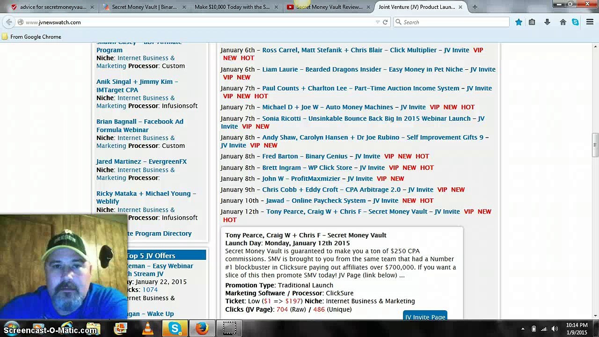Open Part-Time Auction Income System link

[377, 88]
